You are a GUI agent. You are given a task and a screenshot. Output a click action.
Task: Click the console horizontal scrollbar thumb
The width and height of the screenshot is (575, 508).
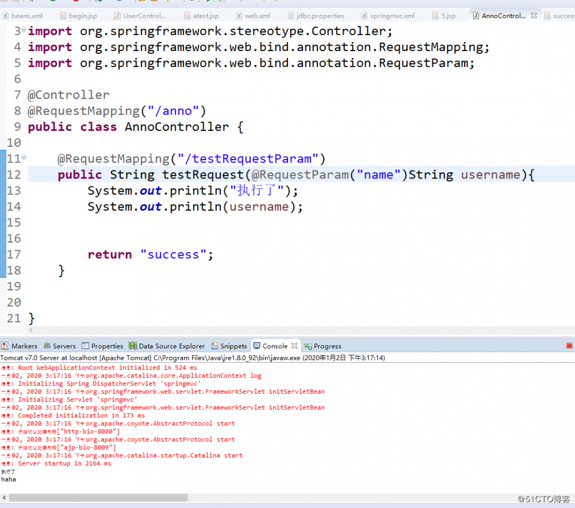(x=98, y=498)
